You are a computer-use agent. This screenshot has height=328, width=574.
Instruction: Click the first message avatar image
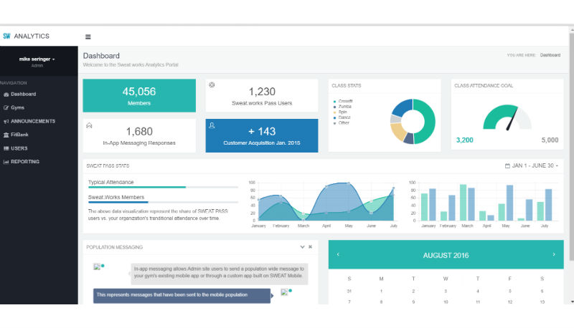97,266
